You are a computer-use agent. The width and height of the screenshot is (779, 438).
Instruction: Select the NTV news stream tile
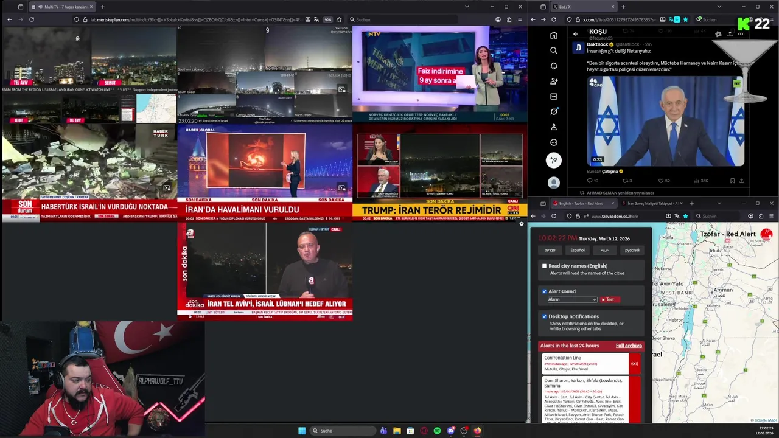(440, 74)
